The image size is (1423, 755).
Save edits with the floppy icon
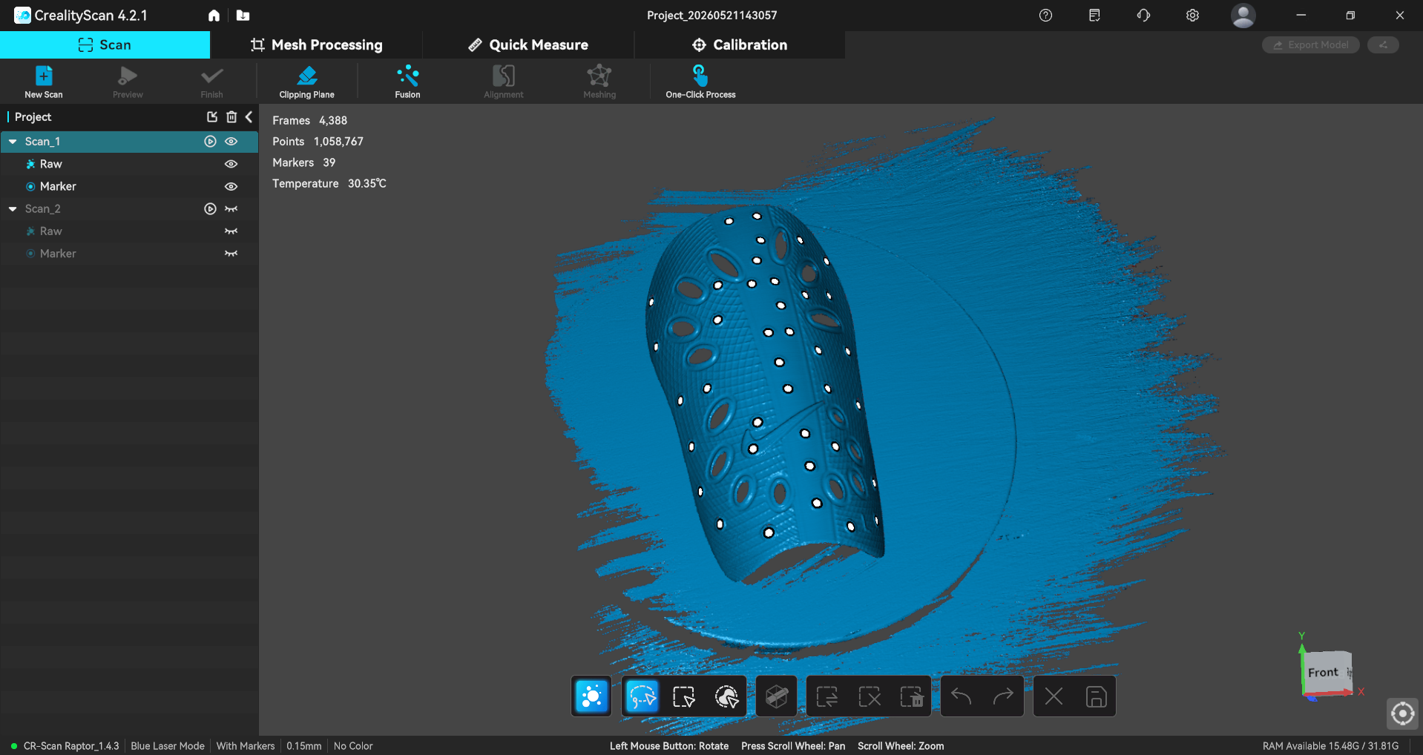pyautogui.click(x=1096, y=696)
